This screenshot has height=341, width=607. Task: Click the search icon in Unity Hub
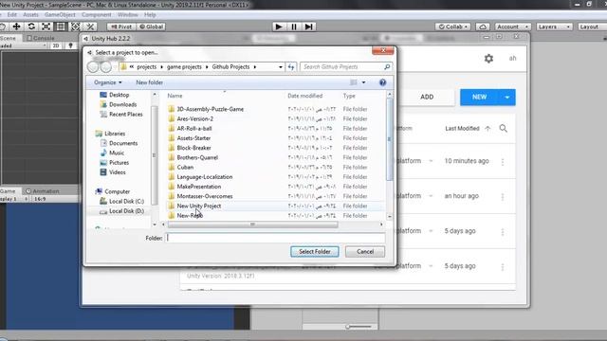pyautogui.click(x=504, y=129)
